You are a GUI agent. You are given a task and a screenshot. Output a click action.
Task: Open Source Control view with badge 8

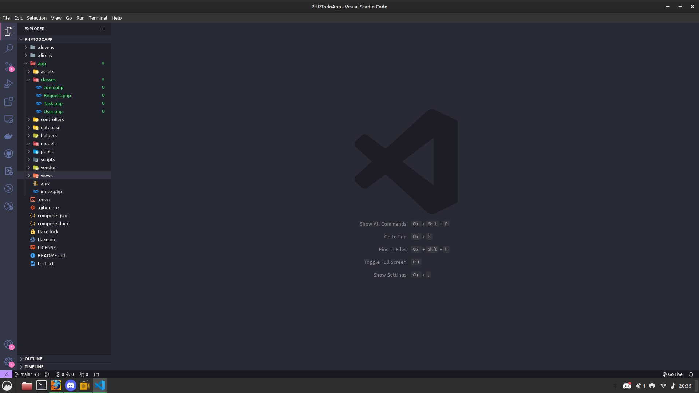click(9, 66)
